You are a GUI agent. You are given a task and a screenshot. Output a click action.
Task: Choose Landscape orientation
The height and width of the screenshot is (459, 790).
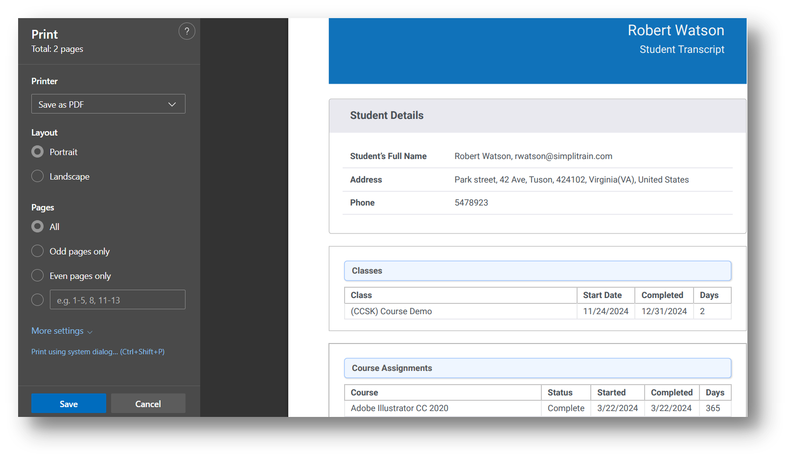38,177
